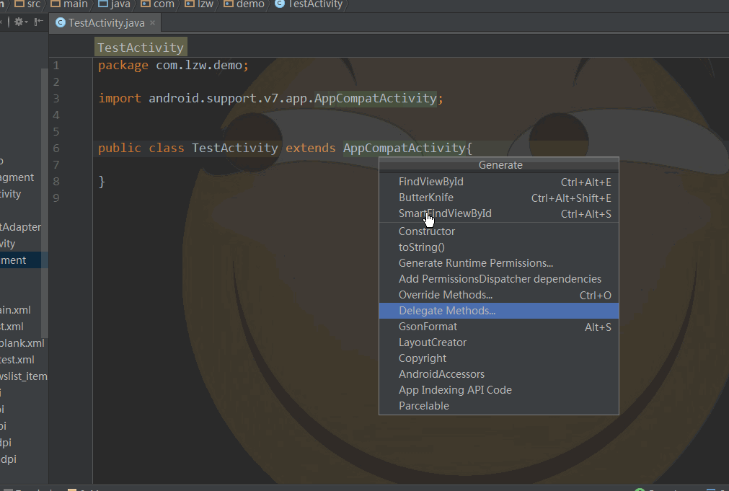Select the 'test.xml' file in project tree
Viewport: 729px width, 491px height.
pyautogui.click(x=17, y=360)
